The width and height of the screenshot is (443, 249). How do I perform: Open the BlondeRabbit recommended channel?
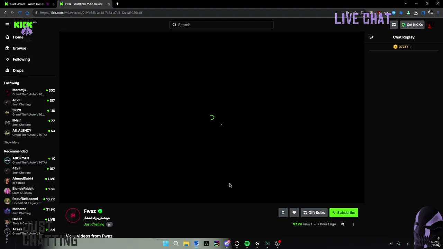(29, 191)
